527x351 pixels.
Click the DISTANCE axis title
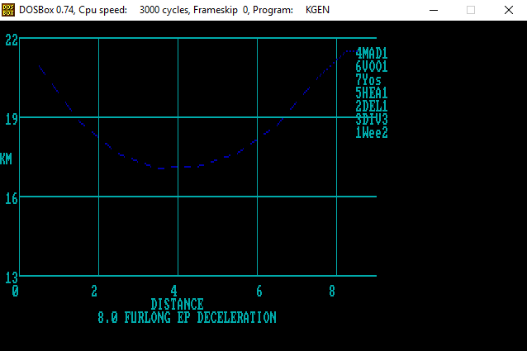pos(177,304)
